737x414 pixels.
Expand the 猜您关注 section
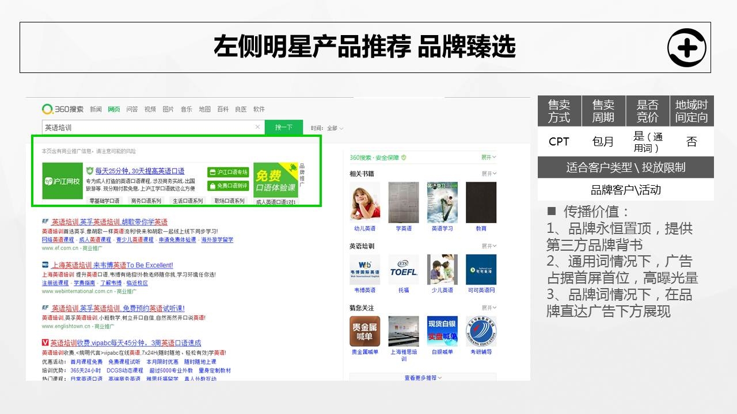488,308
